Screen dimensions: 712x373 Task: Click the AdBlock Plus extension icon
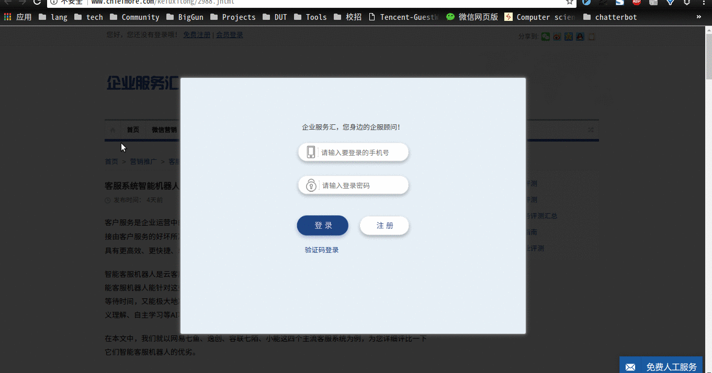click(636, 2)
